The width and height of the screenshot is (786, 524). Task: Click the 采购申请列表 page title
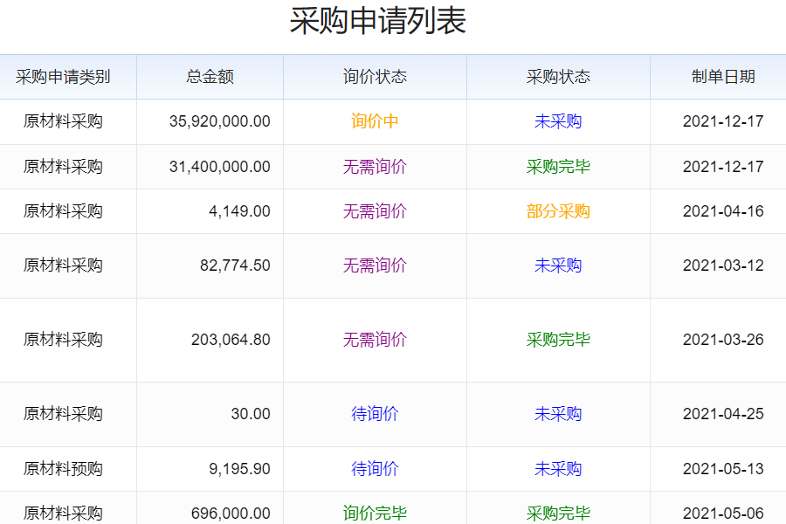[x=377, y=22]
